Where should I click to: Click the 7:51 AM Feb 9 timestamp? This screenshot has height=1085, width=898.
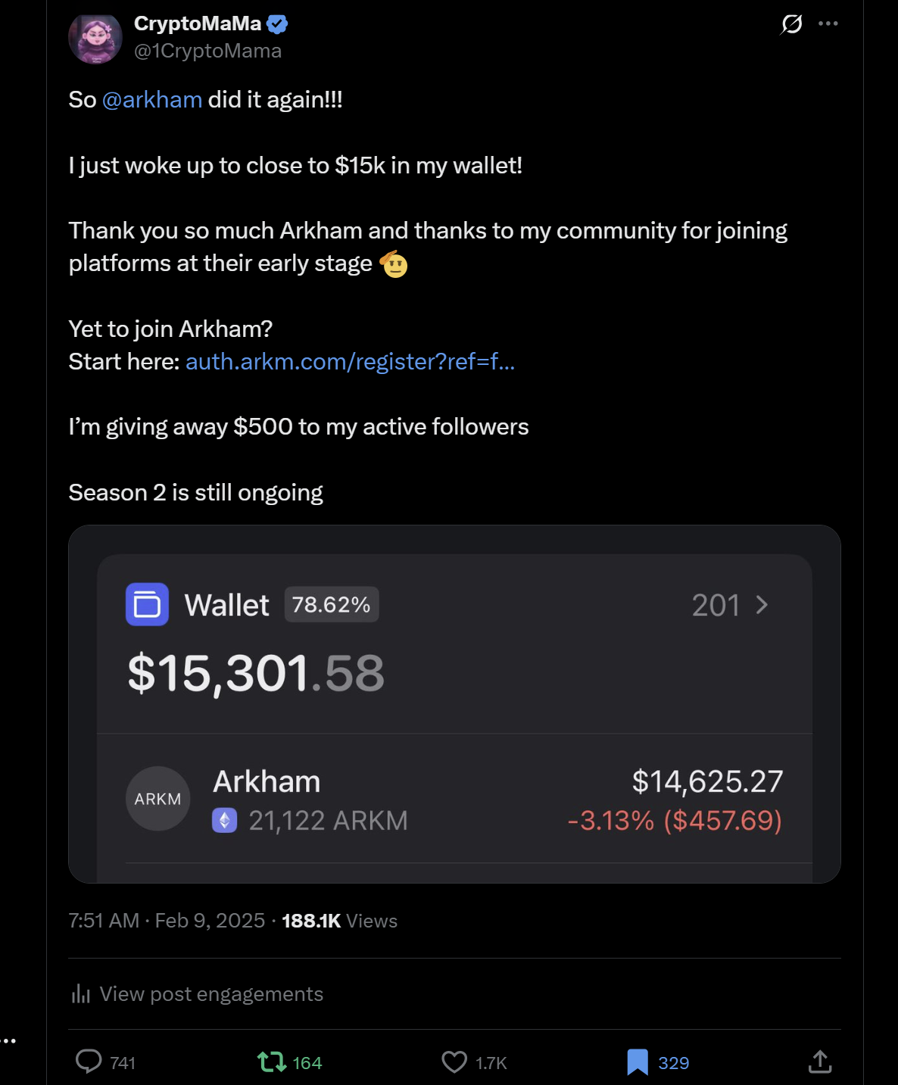tap(167, 921)
